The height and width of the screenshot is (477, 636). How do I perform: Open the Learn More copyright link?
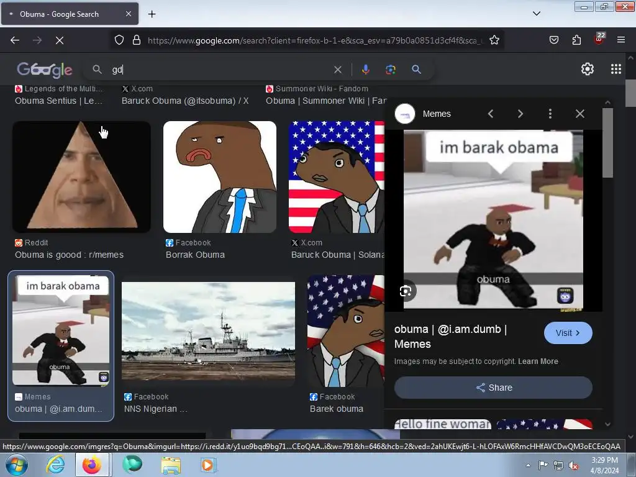[538, 361]
